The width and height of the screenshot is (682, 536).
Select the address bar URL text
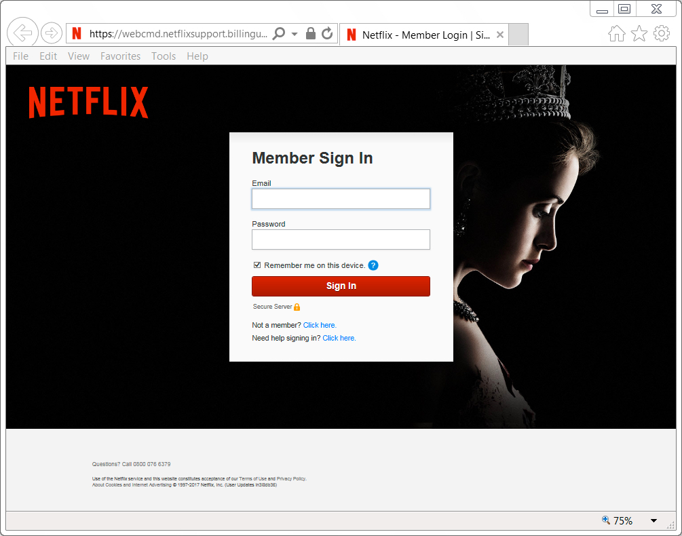[x=178, y=34]
